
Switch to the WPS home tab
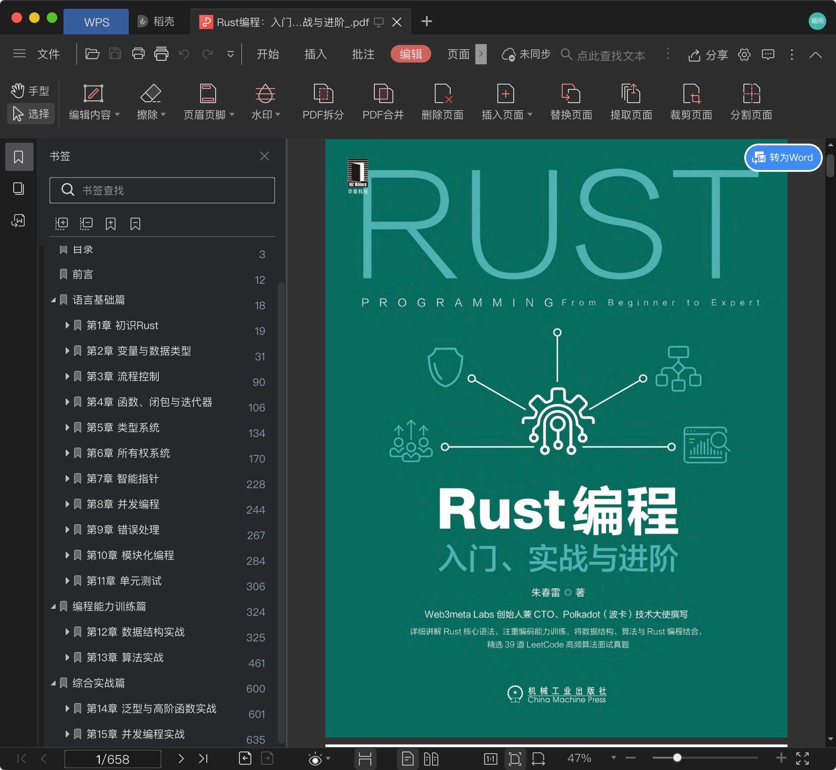point(96,22)
